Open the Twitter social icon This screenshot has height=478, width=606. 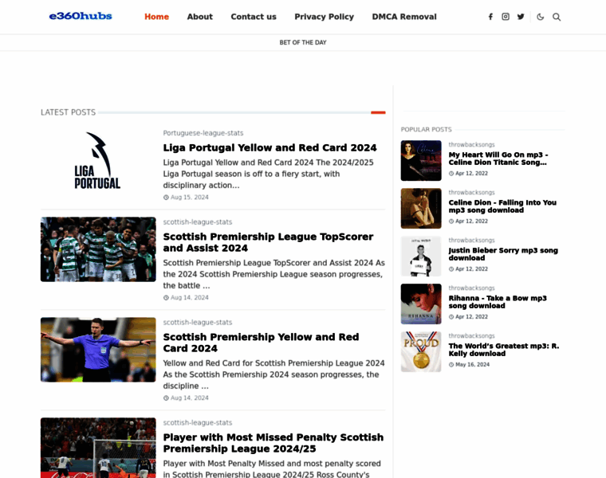pyautogui.click(x=521, y=17)
